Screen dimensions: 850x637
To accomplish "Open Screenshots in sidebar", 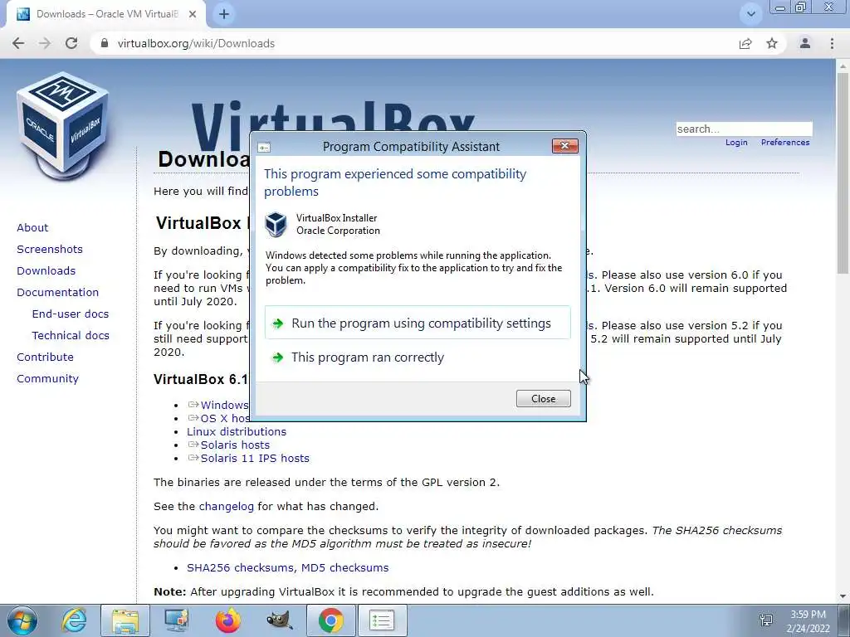I will point(50,249).
